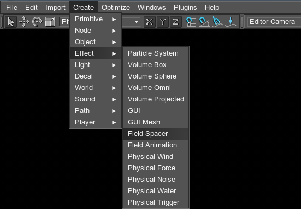Open the Optimize menu
This screenshot has height=209, width=301.
116,8
